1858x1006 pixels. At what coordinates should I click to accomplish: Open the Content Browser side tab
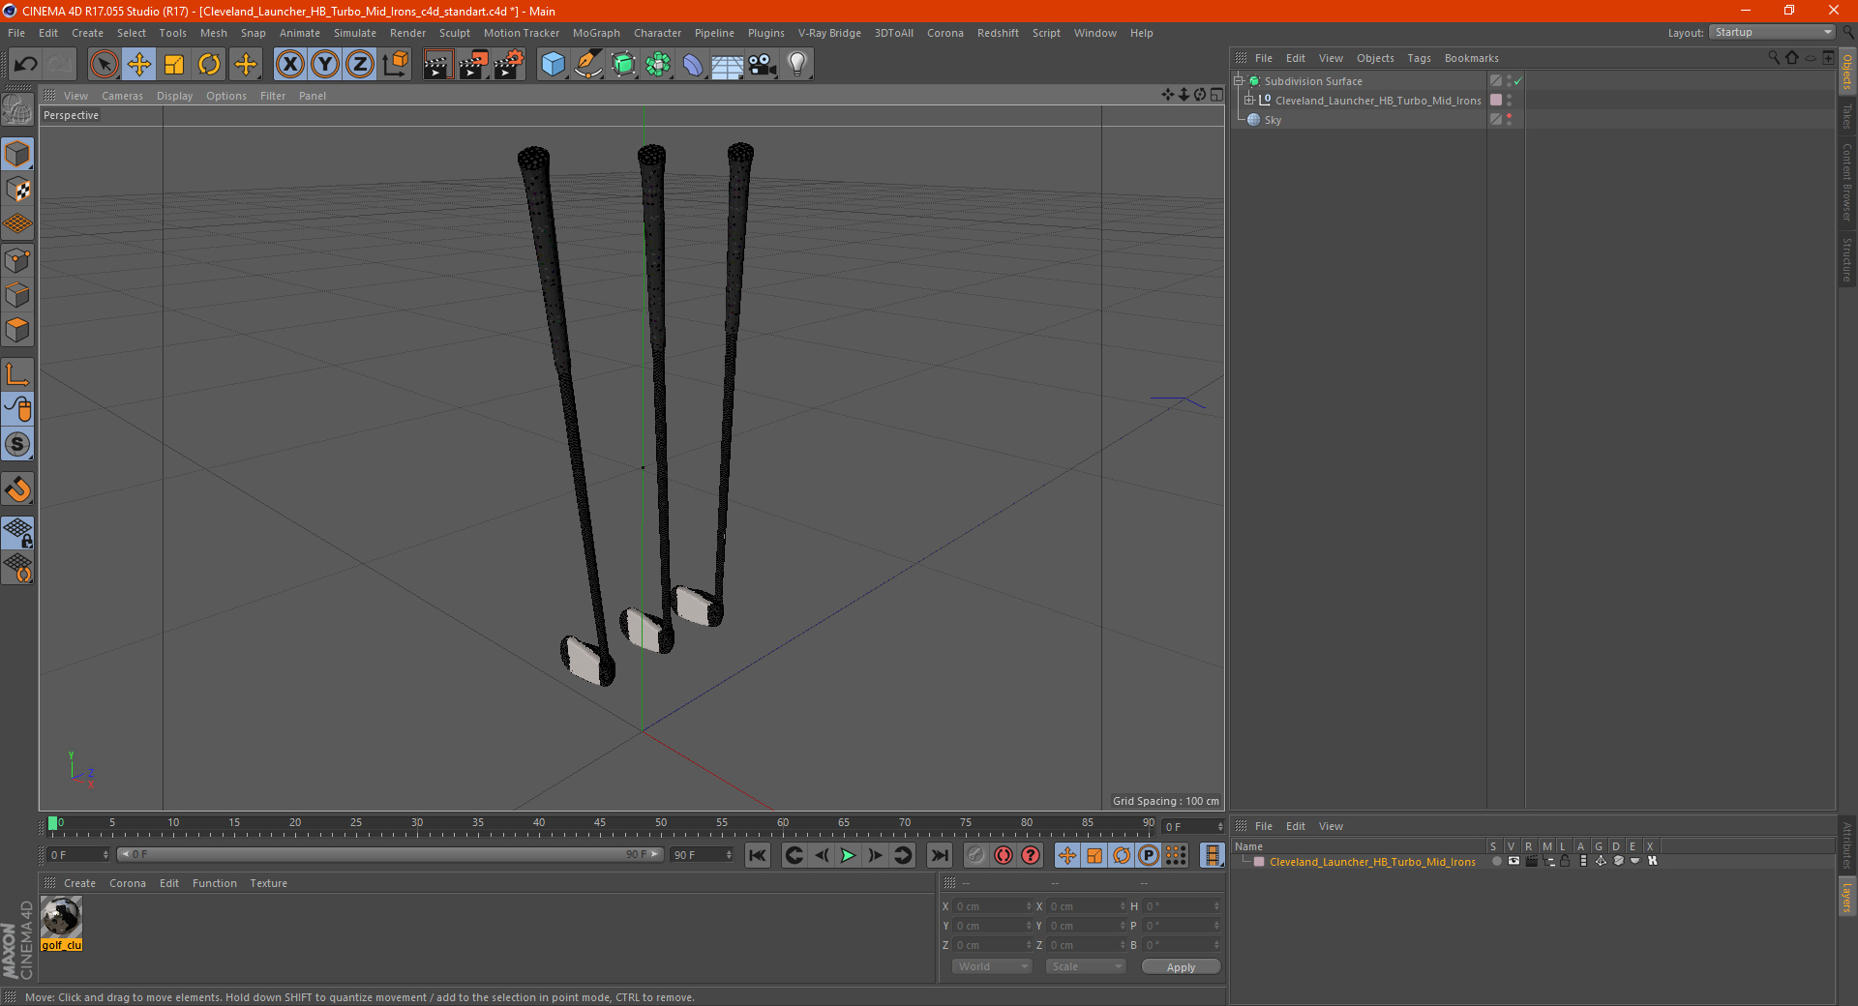tap(1847, 182)
